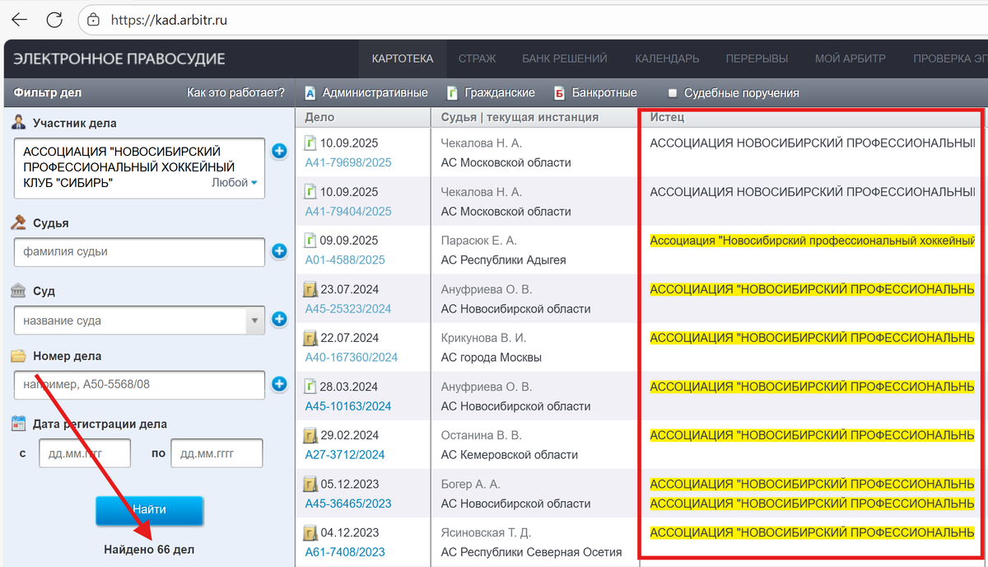Click the browser address bar URL
Image resolution: width=988 pixels, height=567 pixels.
coord(168,19)
